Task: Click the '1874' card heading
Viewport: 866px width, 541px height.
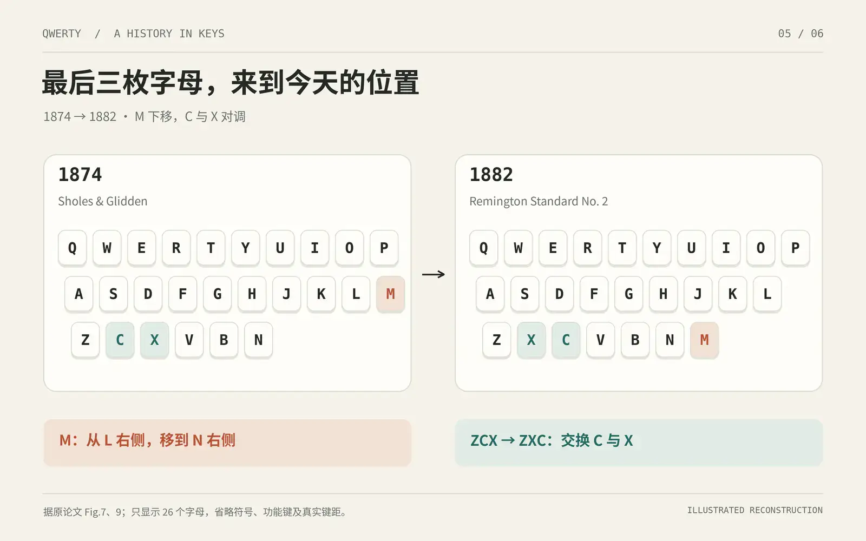Action: [x=80, y=175]
